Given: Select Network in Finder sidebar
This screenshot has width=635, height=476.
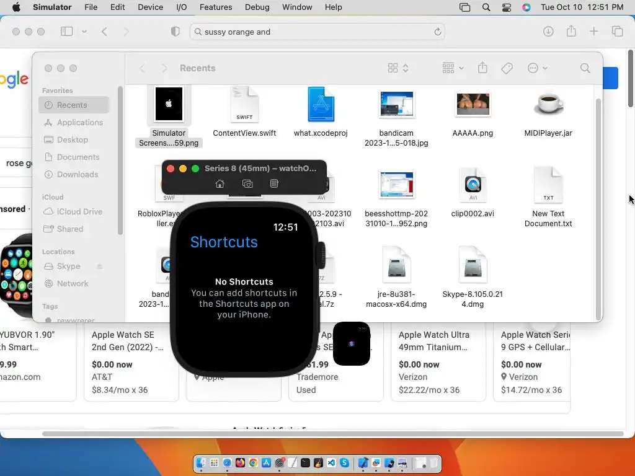Looking at the screenshot, I should click(x=74, y=283).
